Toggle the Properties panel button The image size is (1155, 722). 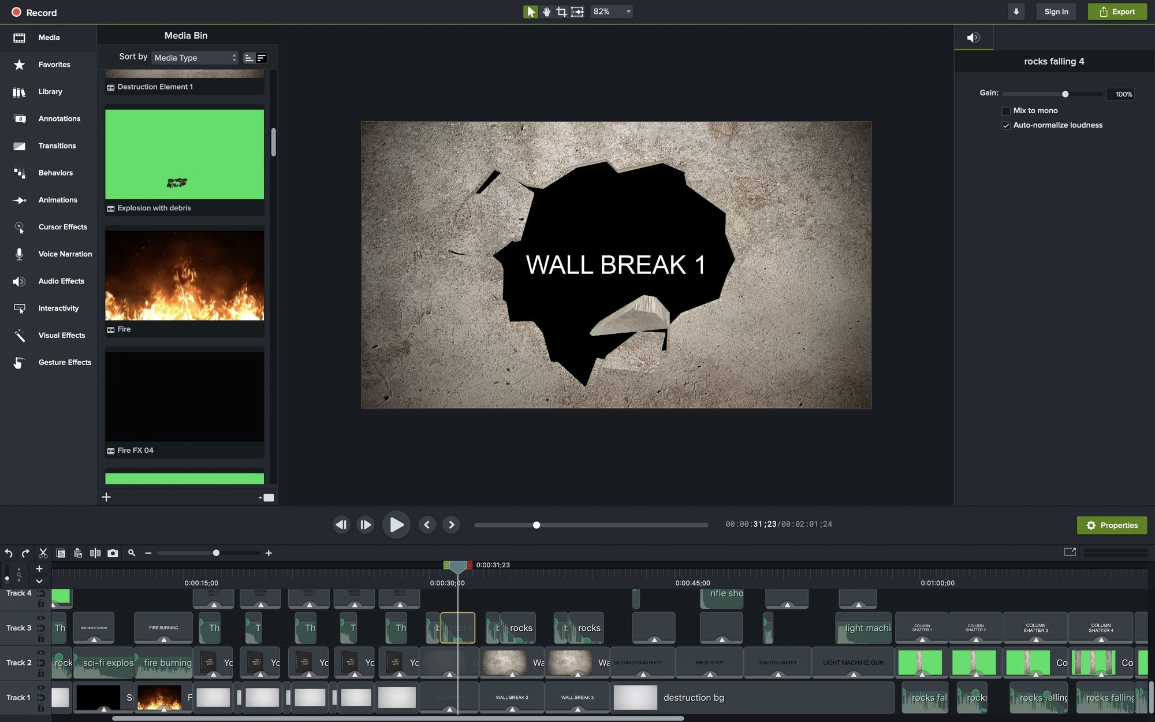coord(1112,525)
